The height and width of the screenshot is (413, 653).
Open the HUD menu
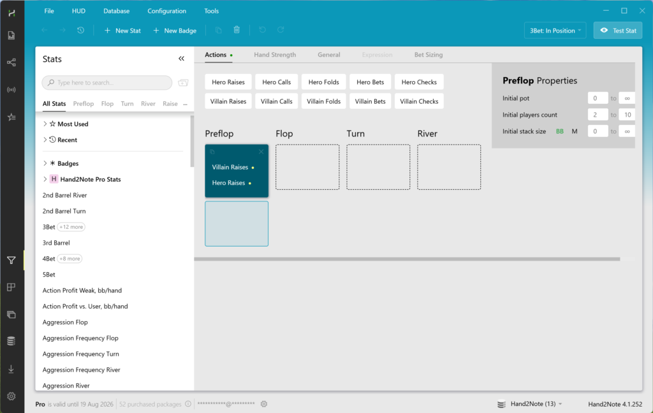tap(78, 11)
